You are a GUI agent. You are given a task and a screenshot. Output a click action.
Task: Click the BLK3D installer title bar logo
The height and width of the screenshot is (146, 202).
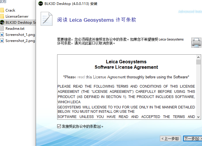click(x=41, y=3)
